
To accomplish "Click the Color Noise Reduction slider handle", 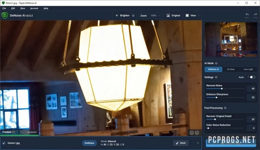I will 208,128.
